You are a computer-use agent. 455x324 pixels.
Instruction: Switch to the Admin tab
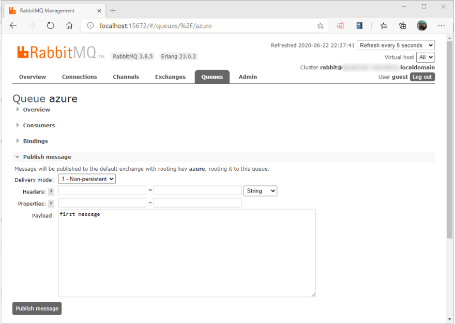248,77
